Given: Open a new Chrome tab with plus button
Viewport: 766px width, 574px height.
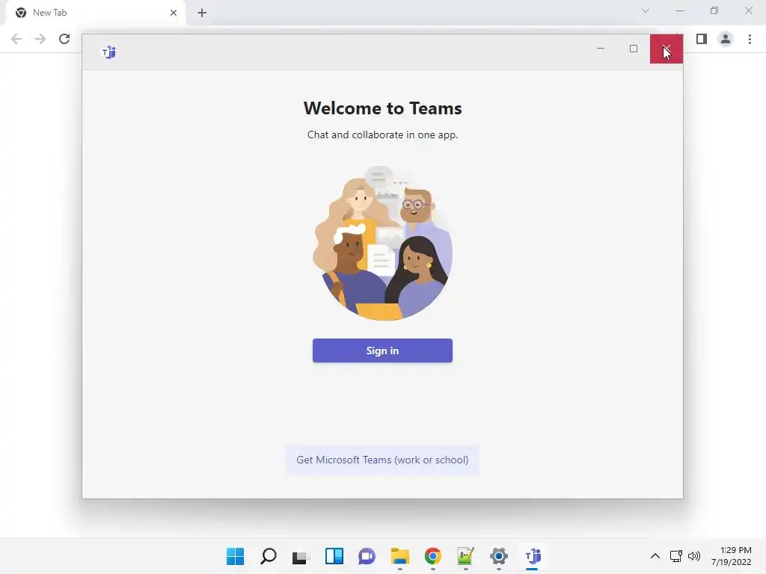Looking at the screenshot, I should (202, 13).
